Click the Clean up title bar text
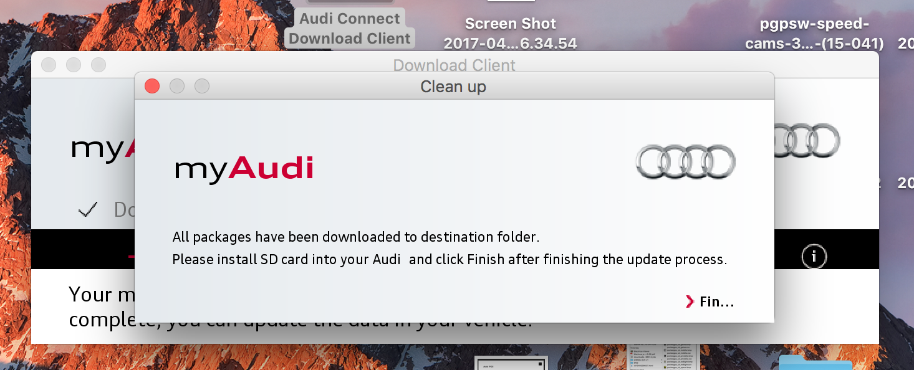This screenshot has width=914, height=370. 453,87
